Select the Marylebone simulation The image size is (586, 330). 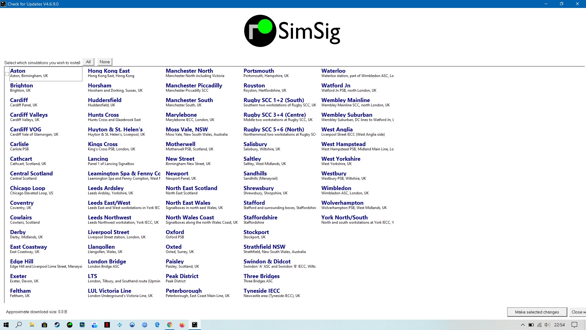click(190, 117)
